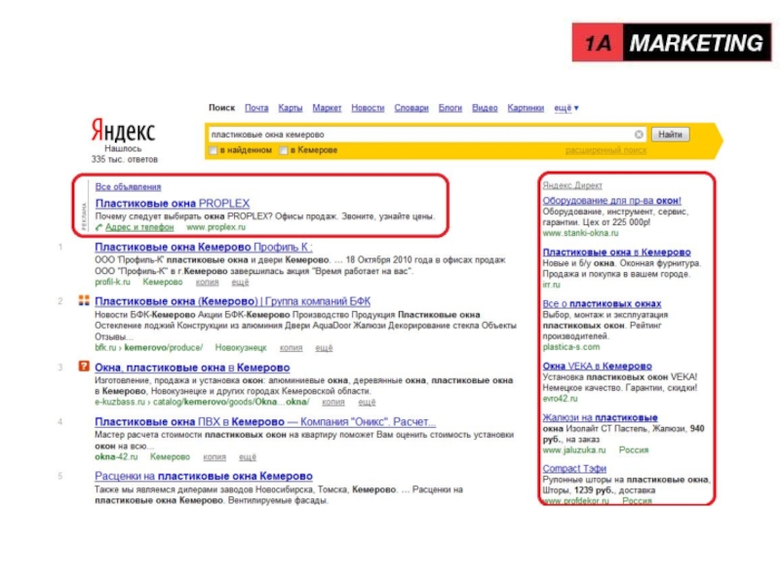Expand 'ещё' under the bfk.ru result
The image size is (780, 585).
pos(324,348)
